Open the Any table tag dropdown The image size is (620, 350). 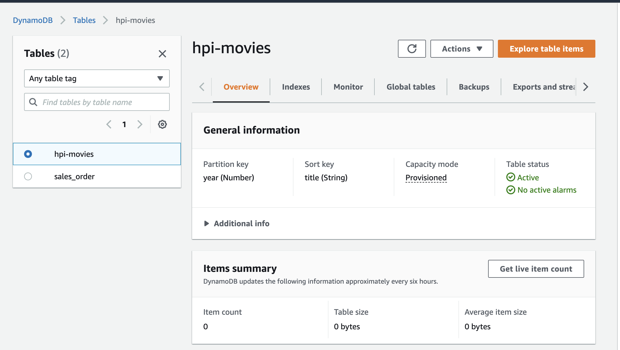coord(97,78)
